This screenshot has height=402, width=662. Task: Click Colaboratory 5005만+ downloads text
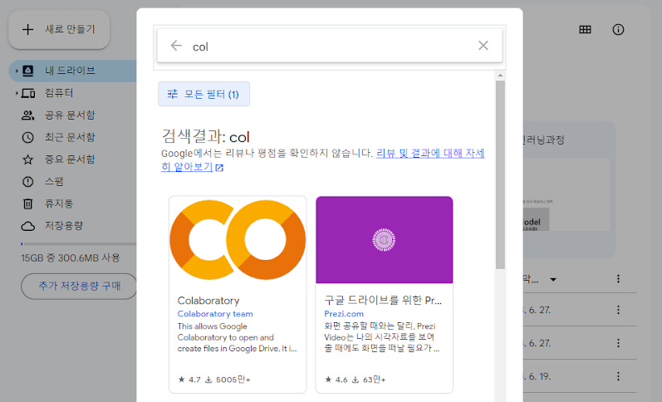tap(233, 380)
